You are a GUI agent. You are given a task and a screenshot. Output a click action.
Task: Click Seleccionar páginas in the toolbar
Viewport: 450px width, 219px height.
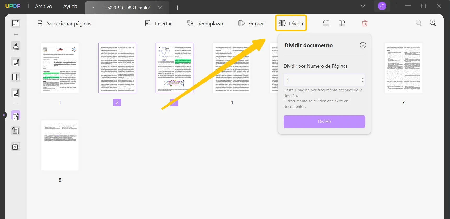click(64, 24)
